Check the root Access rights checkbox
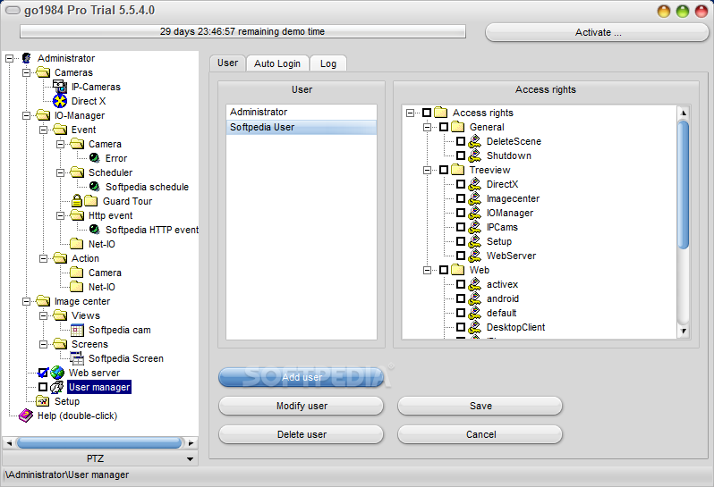 pyautogui.click(x=427, y=113)
